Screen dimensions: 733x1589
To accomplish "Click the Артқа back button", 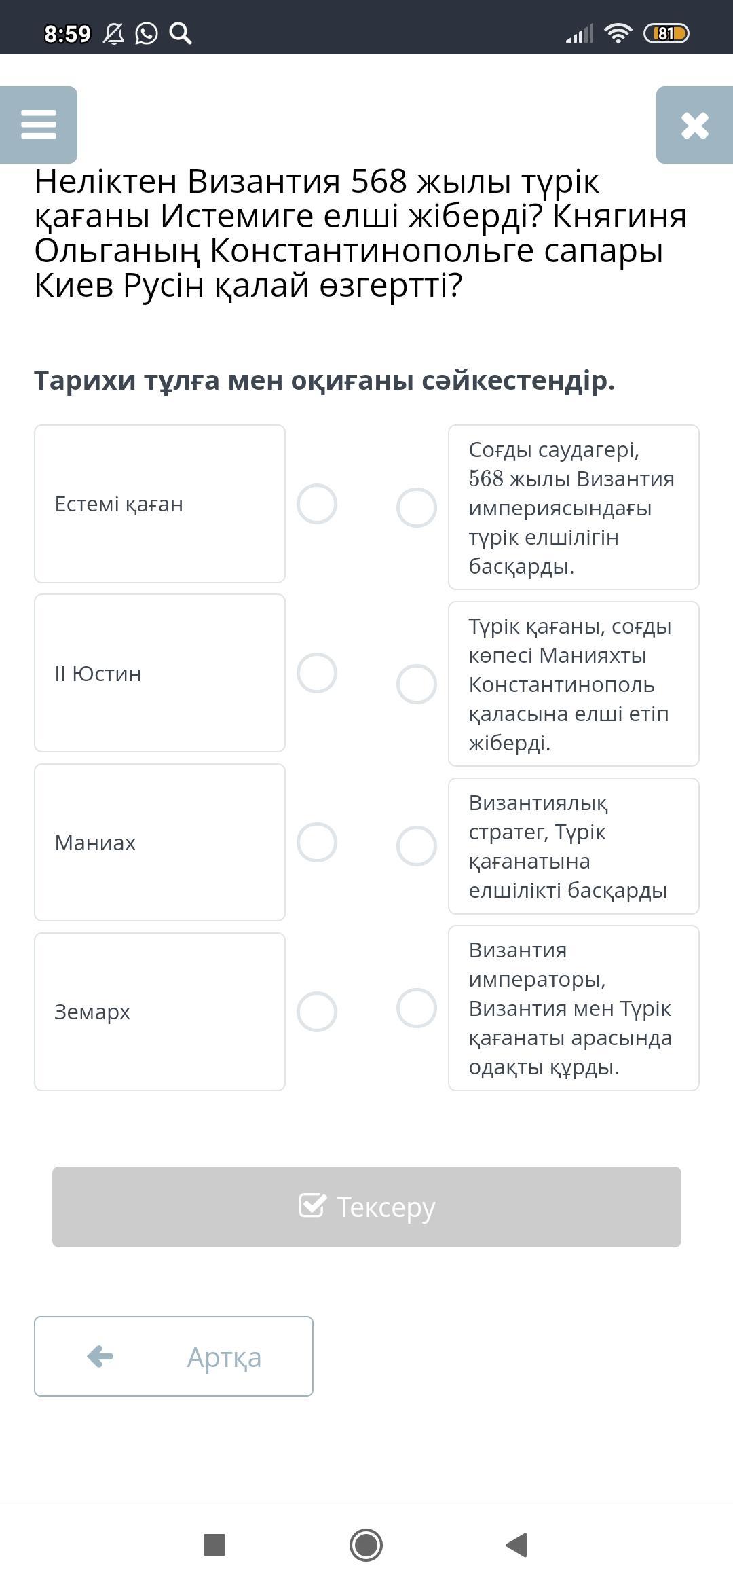I will click(x=174, y=1356).
